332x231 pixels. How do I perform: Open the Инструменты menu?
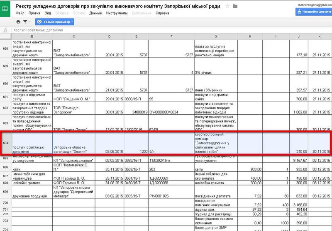pos(116,13)
